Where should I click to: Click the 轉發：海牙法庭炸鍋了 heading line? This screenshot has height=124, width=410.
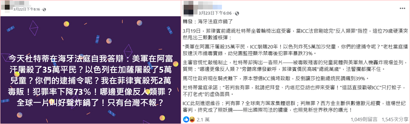(x=208, y=22)
